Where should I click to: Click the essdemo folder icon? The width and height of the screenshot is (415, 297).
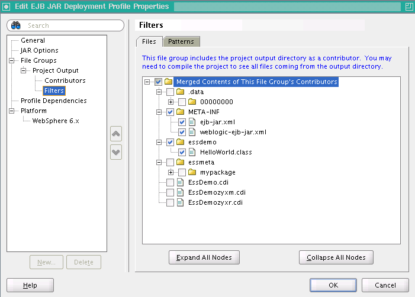[x=180, y=142]
